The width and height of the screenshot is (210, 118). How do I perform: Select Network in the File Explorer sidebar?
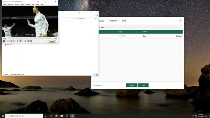point(8,45)
